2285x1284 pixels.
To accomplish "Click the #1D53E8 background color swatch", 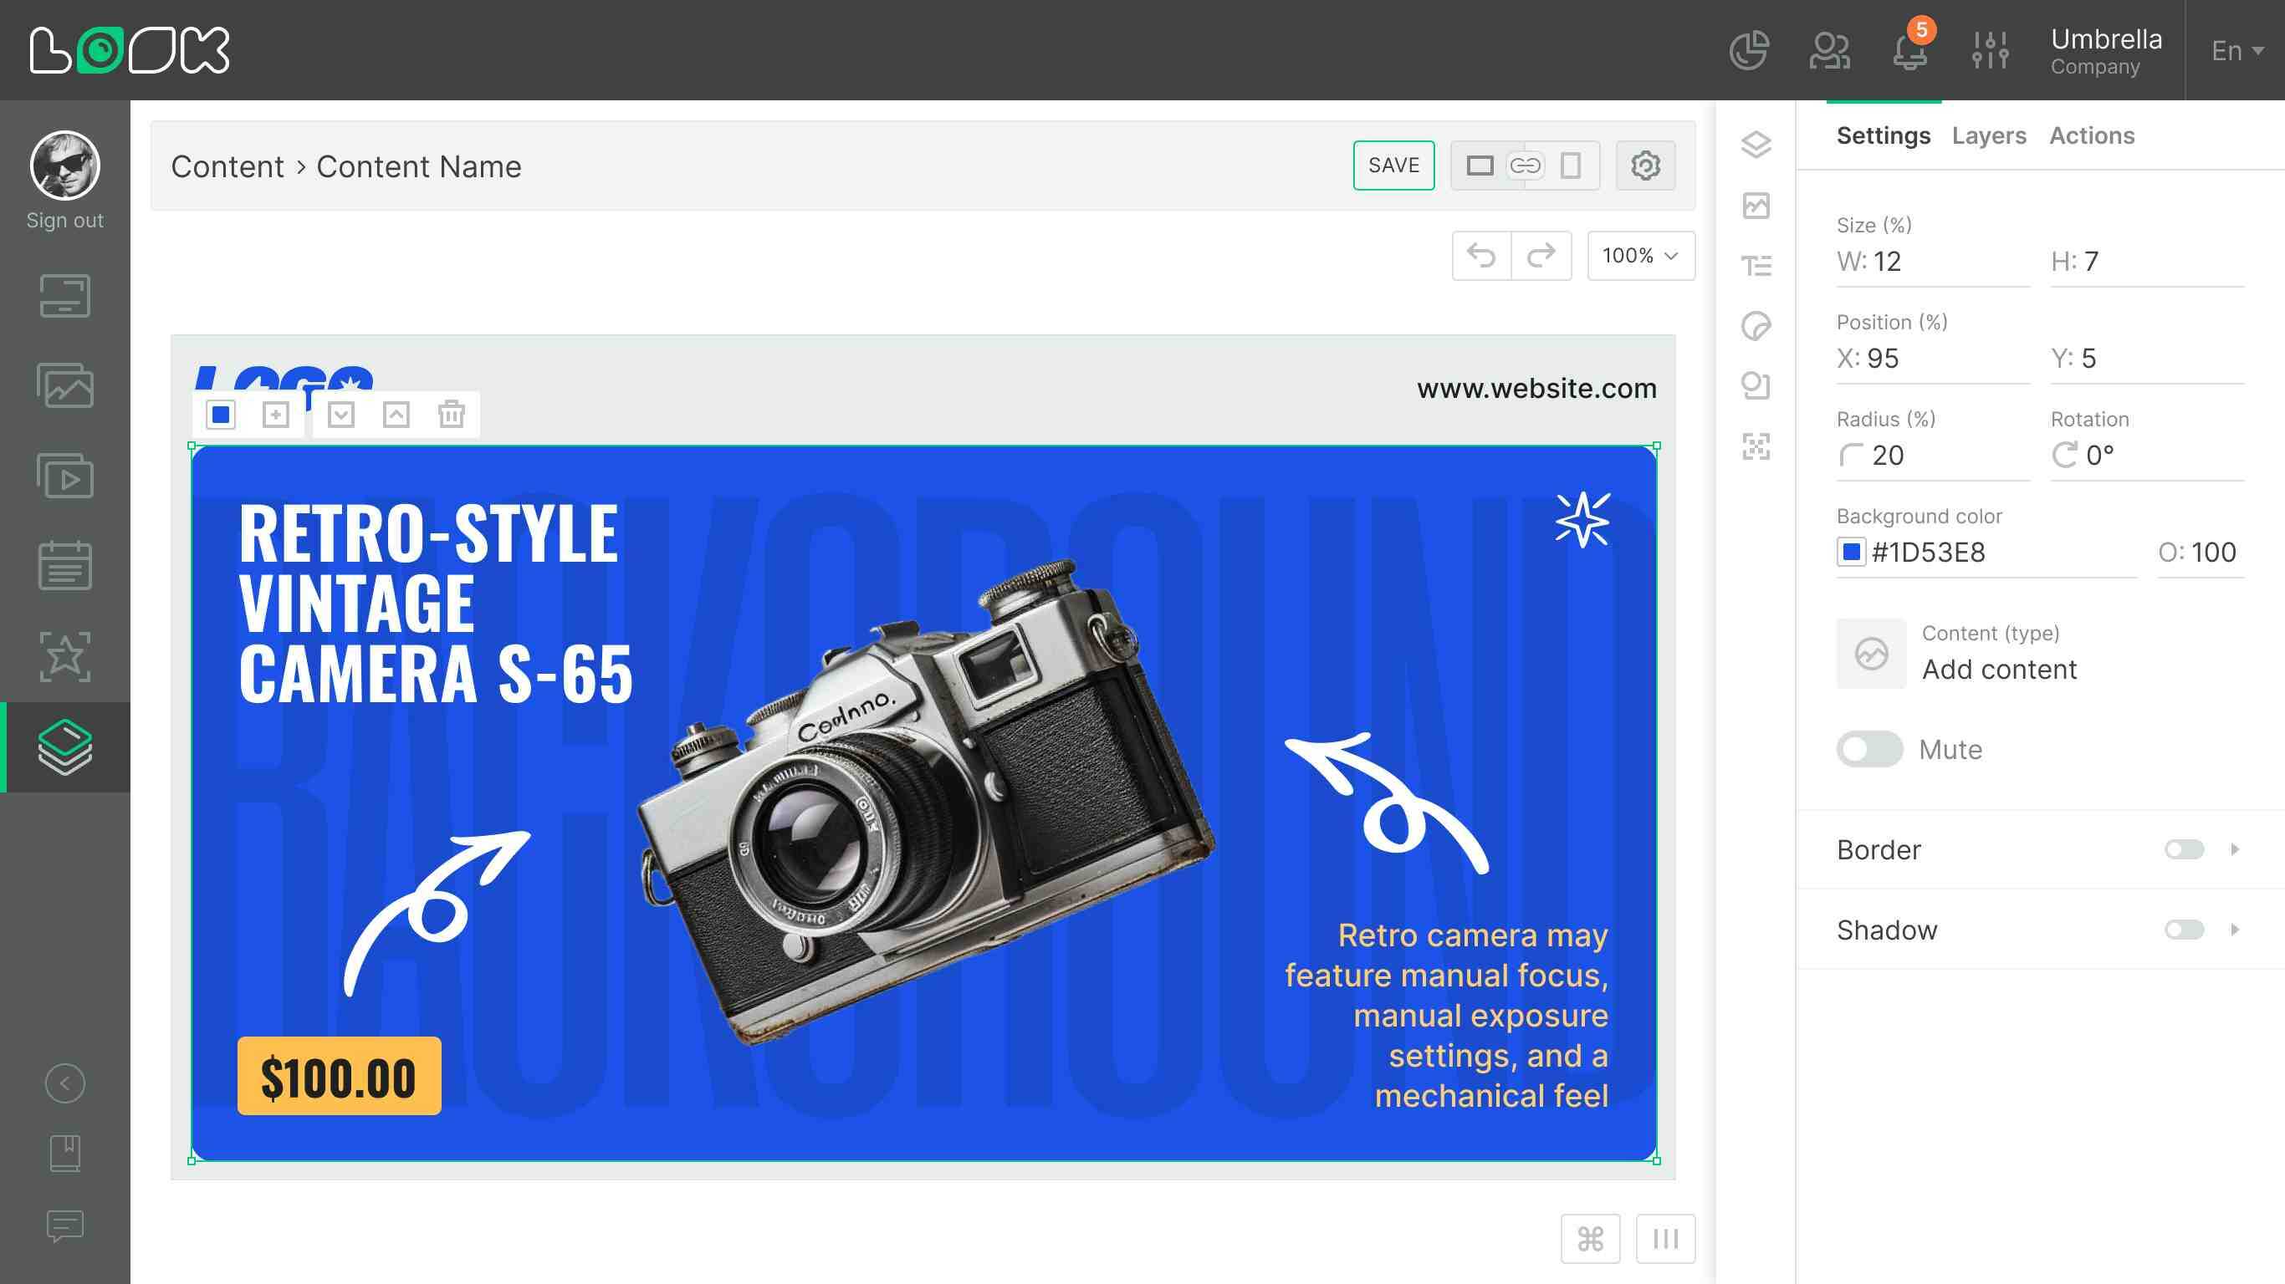I will point(1851,553).
